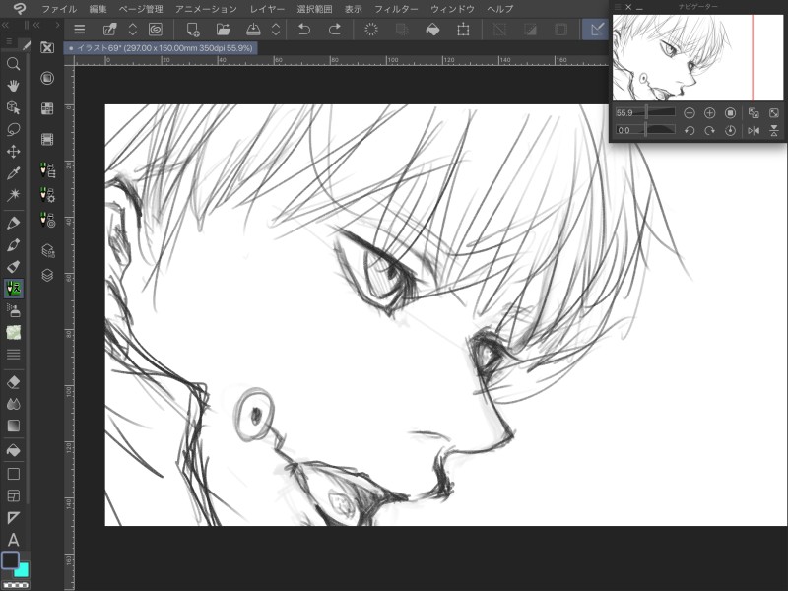This screenshot has width=788, height=591.
Task: Select the Blend tool
Action: (13, 404)
